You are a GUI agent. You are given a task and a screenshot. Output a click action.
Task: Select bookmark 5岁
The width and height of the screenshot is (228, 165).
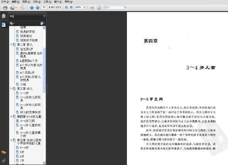pos(22,152)
